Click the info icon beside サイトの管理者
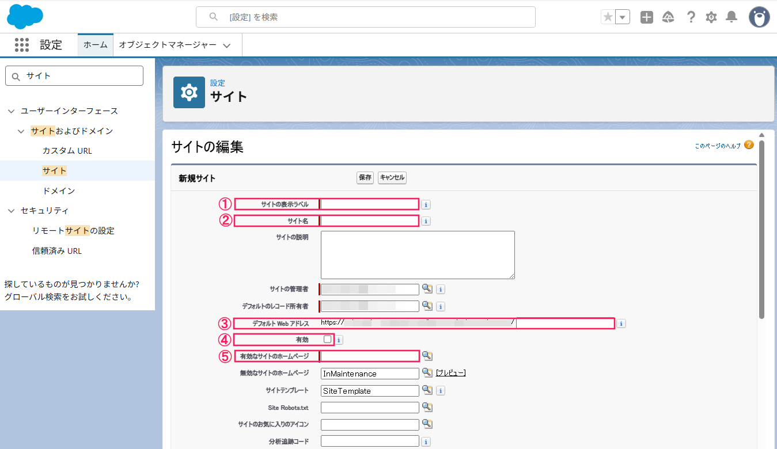Viewport: 777px width, 449px height. tap(441, 290)
